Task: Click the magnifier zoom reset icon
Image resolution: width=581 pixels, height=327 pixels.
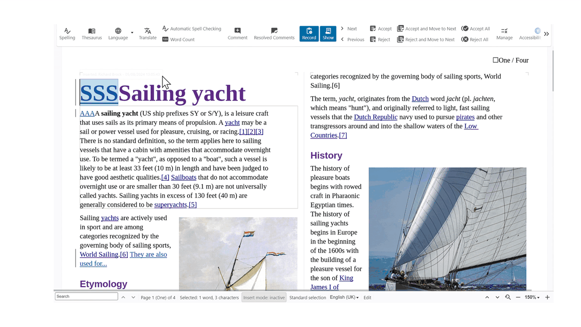Action: (x=508, y=297)
